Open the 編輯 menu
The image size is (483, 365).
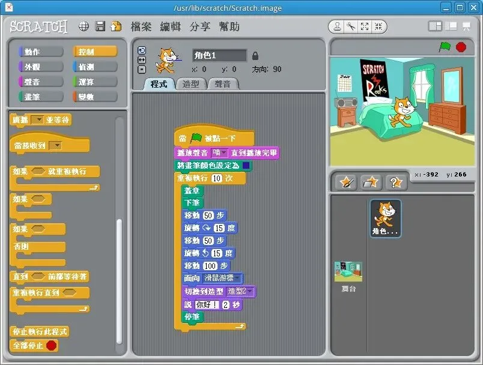171,27
